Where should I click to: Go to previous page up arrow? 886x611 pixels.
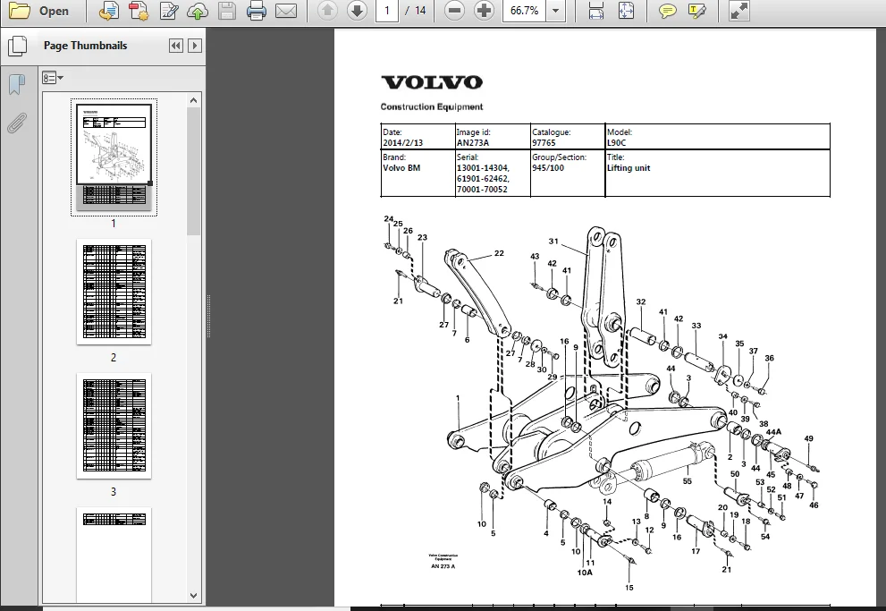(x=327, y=11)
